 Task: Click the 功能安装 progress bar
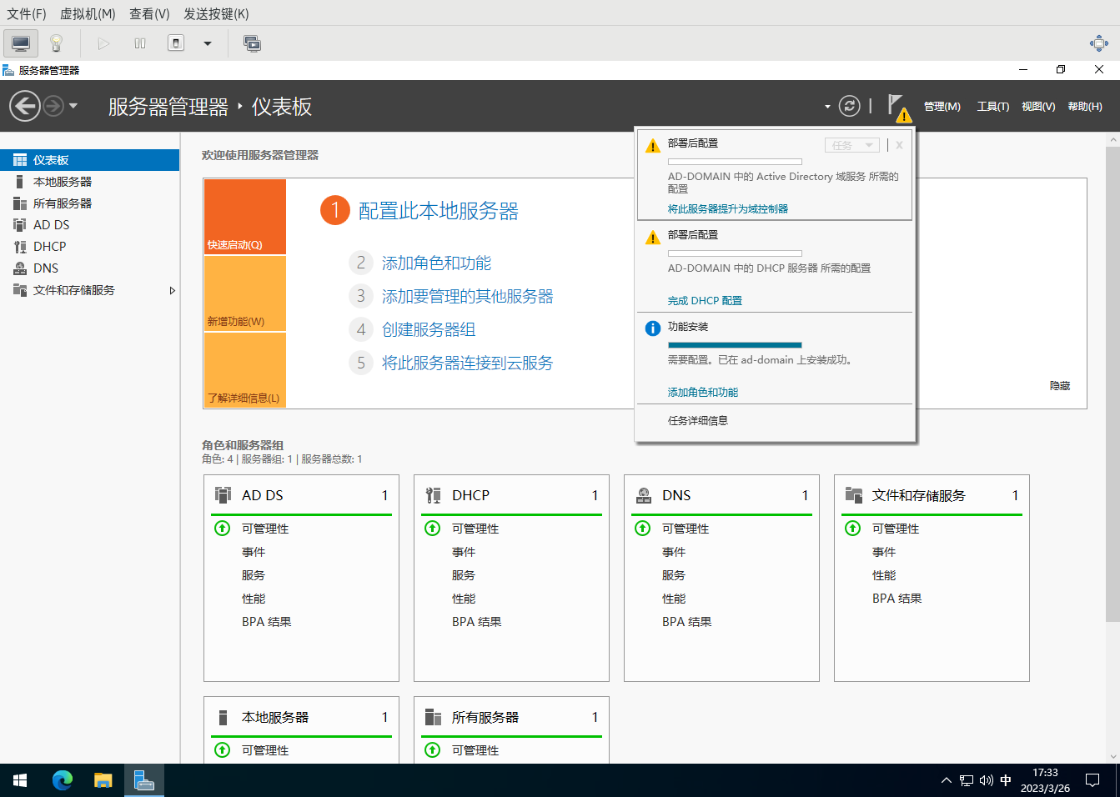tap(735, 344)
